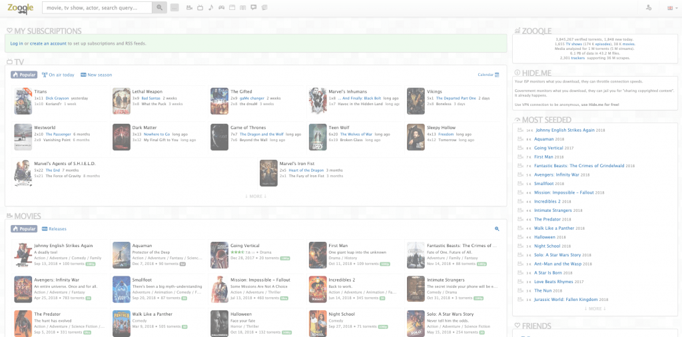The image size is (682, 337).
Task: Click the movie icon beside Halloween 2018
Action: click(519, 237)
